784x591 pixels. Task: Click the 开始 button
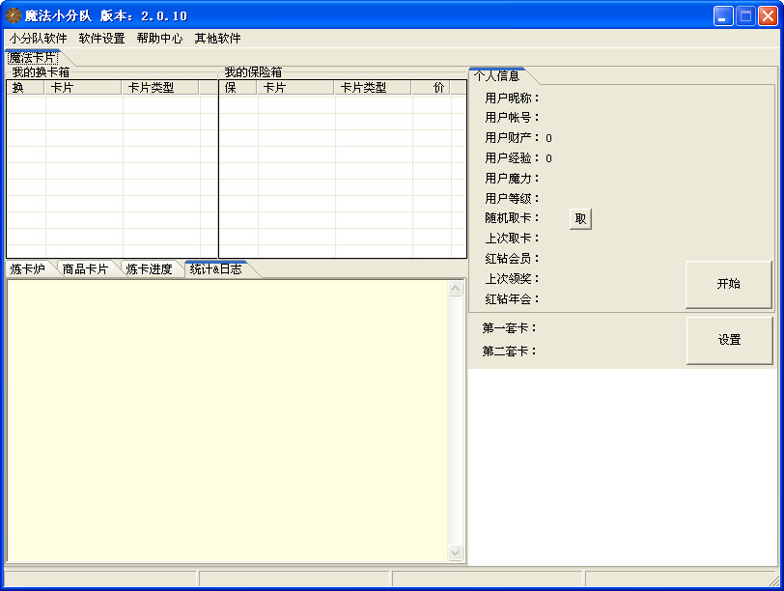tap(729, 284)
